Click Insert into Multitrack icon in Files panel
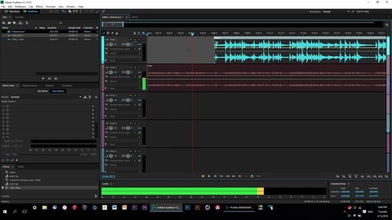 tap(20, 23)
